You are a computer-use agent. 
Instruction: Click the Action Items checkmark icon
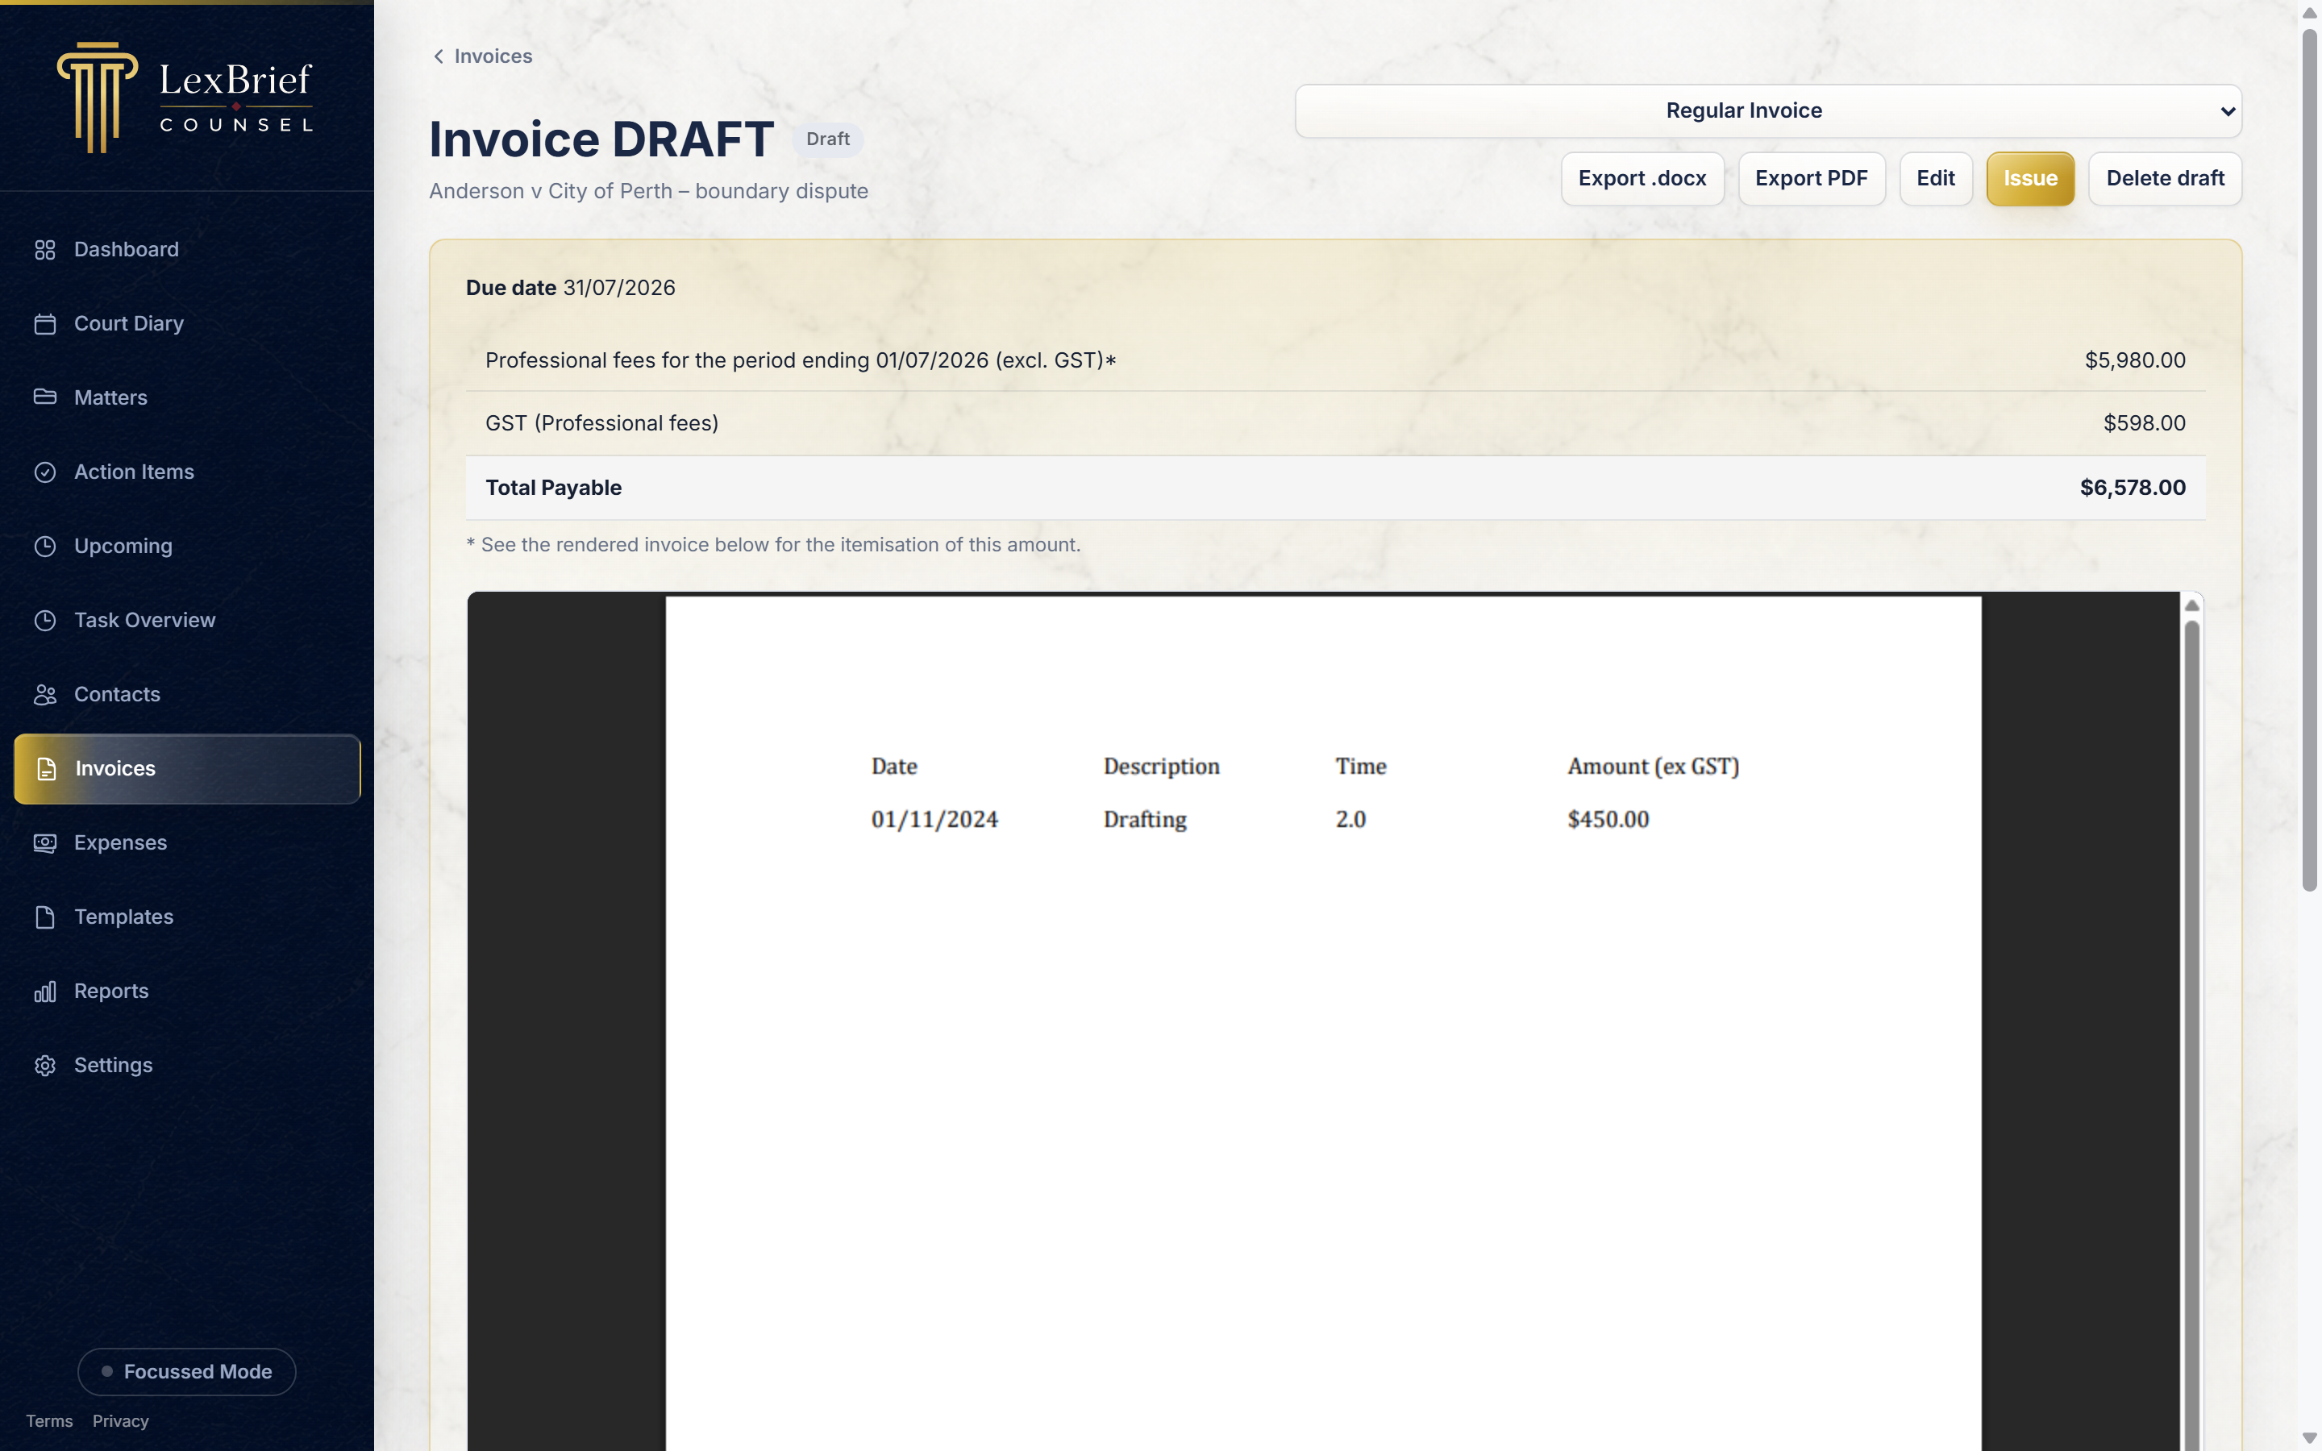pyautogui.click(x=45, y=472)
